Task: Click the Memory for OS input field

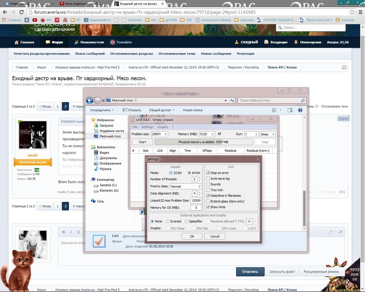Action: (196, 208)
